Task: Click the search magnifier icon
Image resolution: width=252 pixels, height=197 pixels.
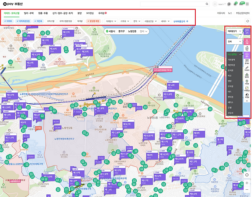Action: click(x=207, y=4)
